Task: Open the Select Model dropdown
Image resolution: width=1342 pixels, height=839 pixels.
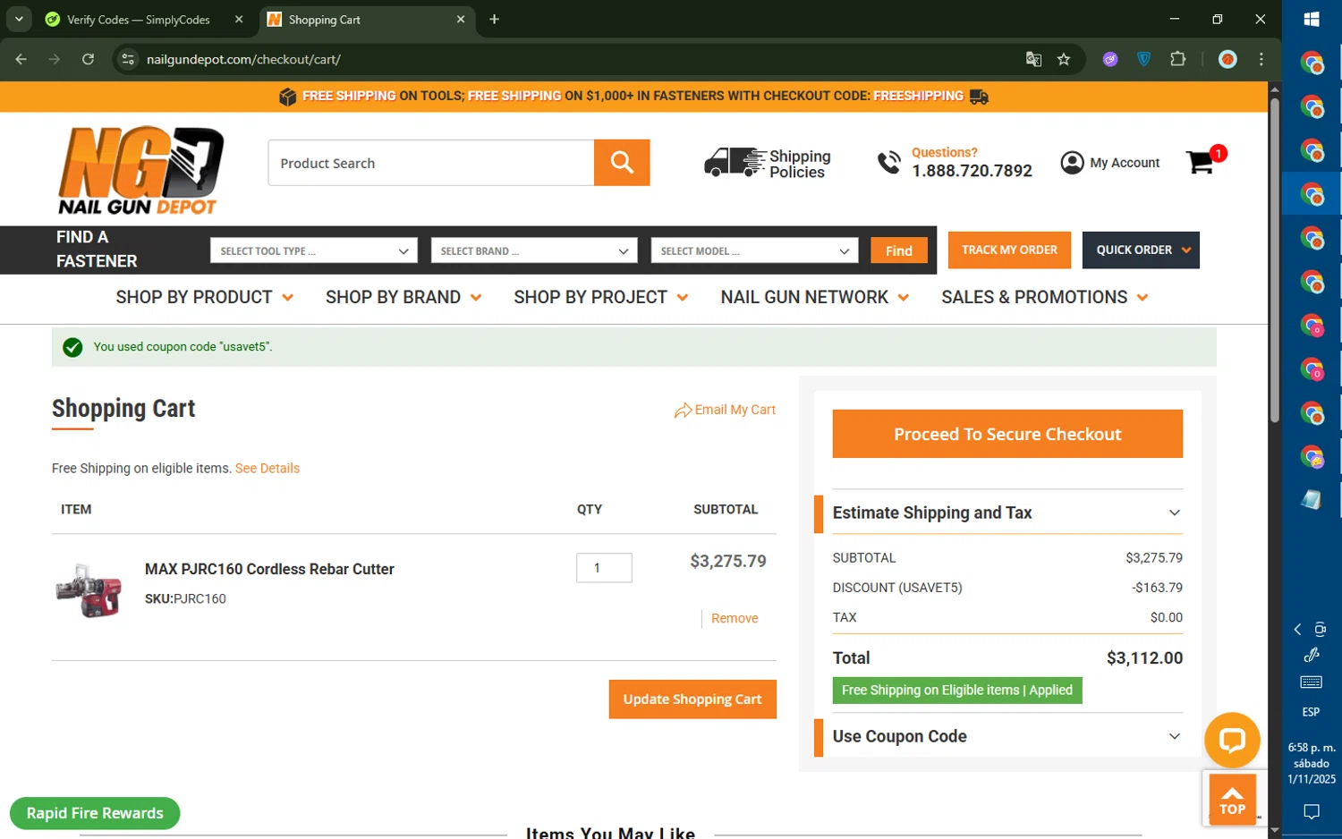Action: coord(754,250)
